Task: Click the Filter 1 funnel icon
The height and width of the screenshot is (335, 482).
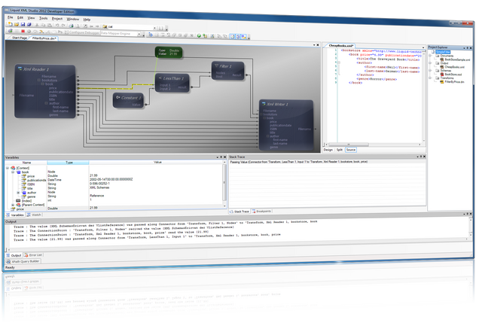Action: [216, 65]
